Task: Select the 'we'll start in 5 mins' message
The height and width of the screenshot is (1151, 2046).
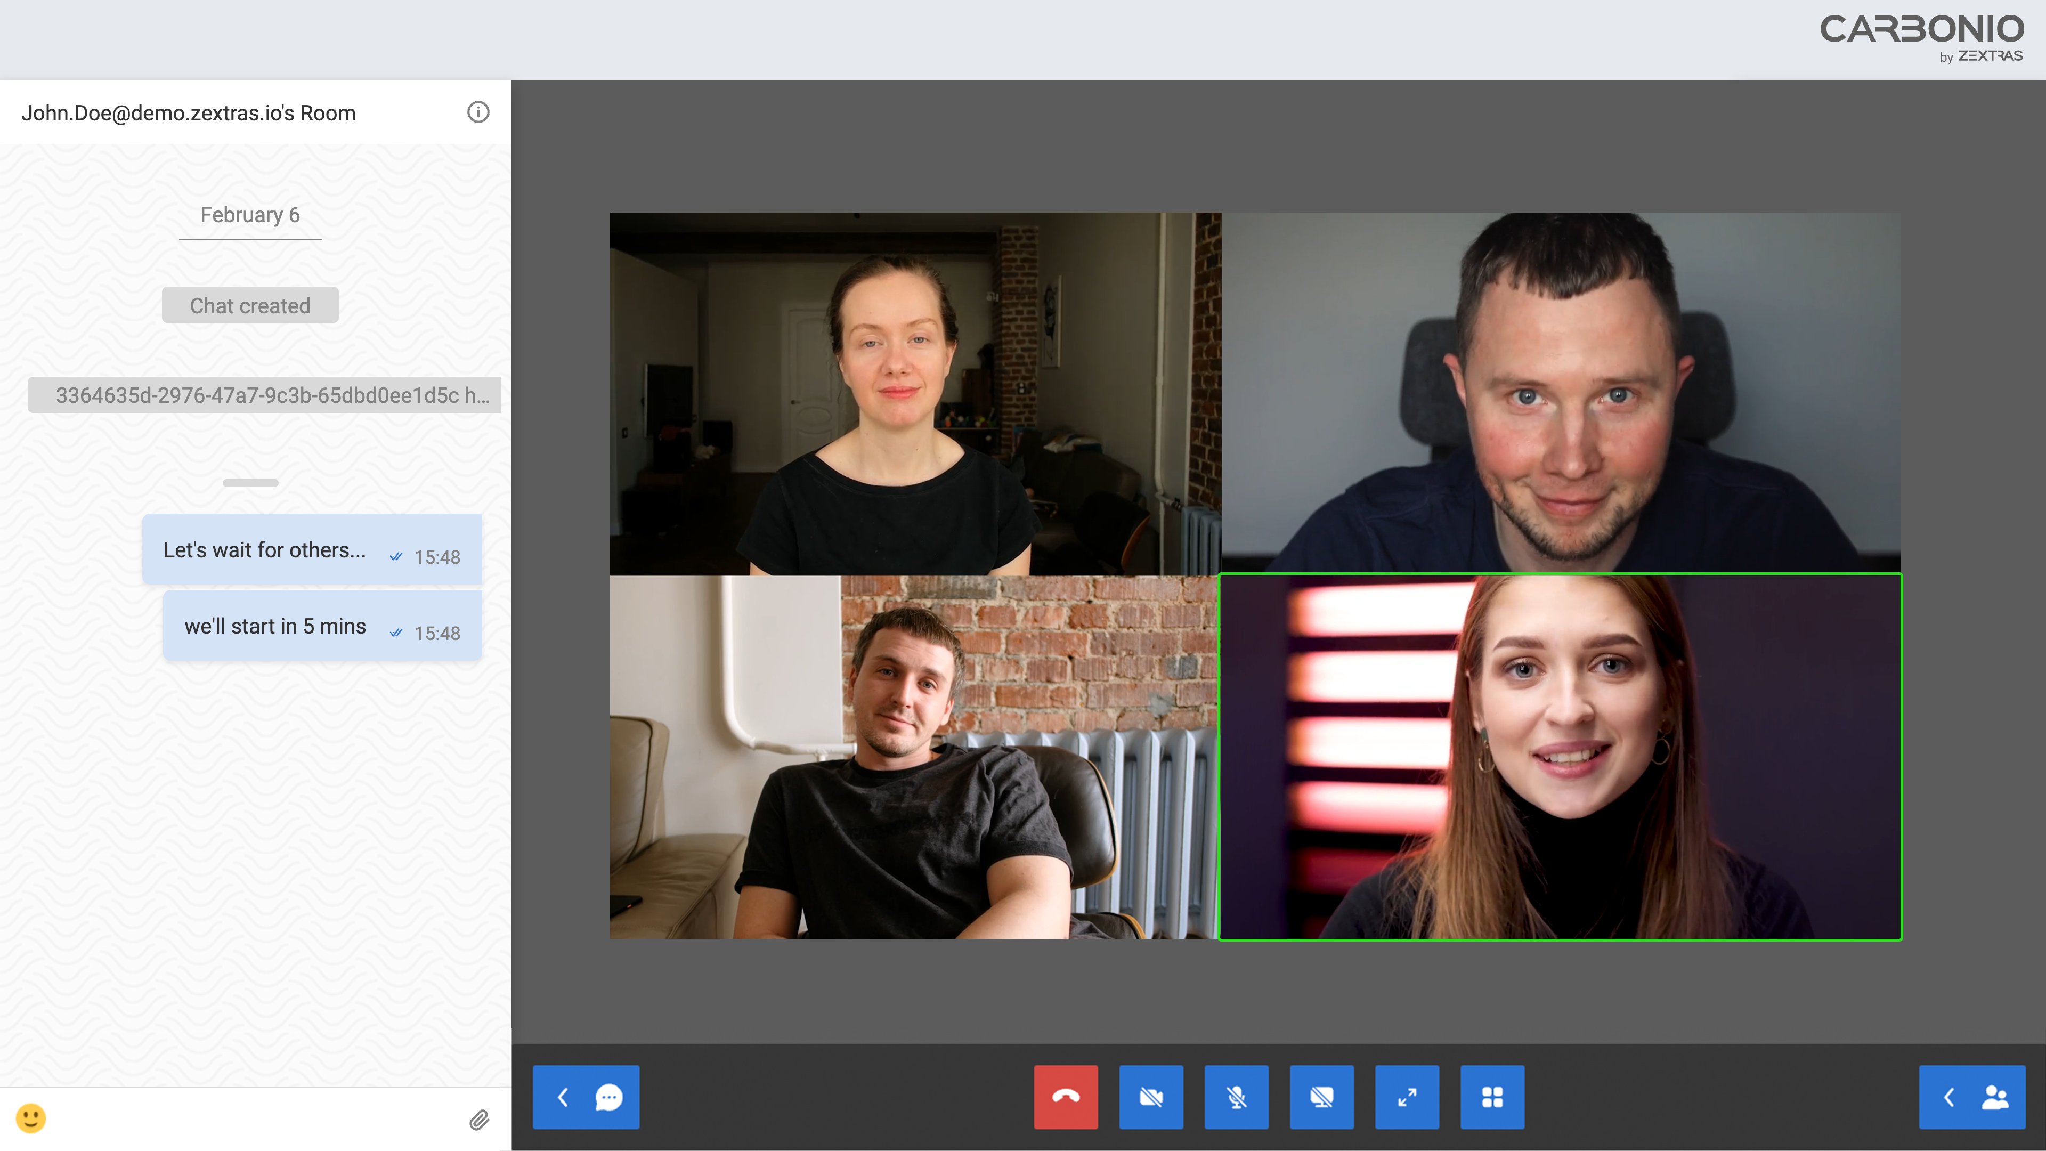Action: [x=322, y=626]
